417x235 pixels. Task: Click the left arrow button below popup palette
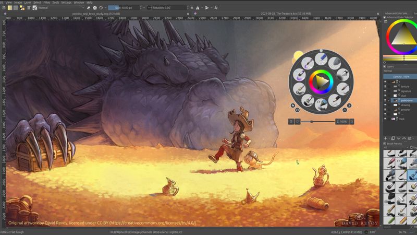click(x=297, y=110)
